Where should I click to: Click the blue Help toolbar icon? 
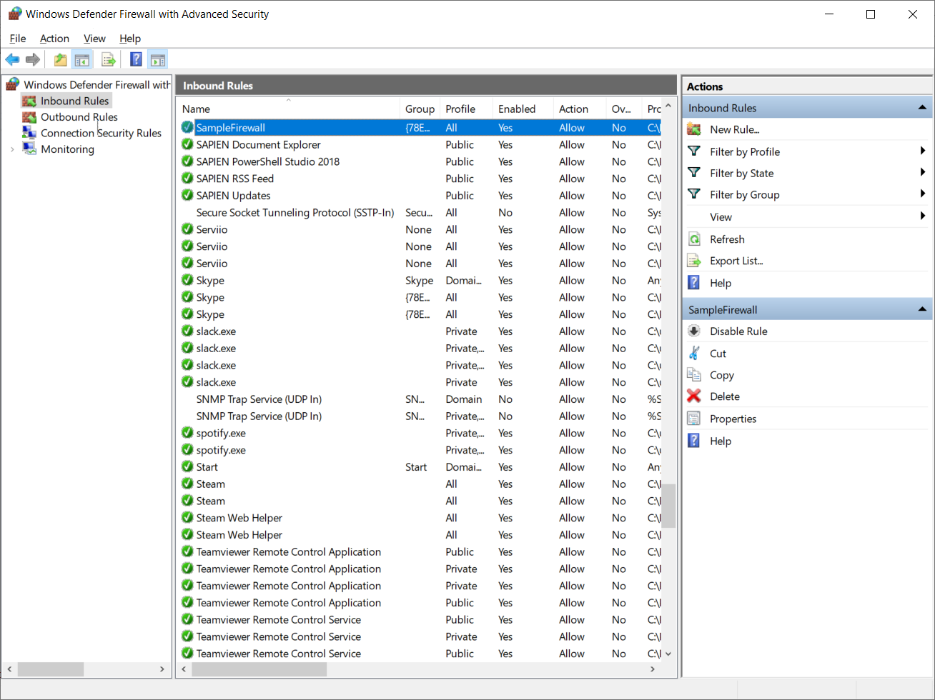(x=136, y=59)
